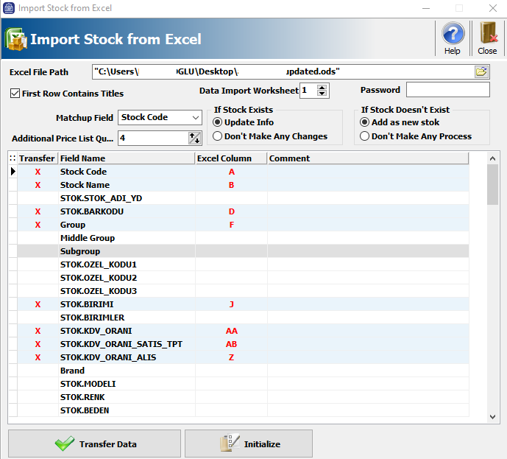This screenshot has width=507, height=459.
Task: Click Excel column AB cell for KDV_ORANI_SATIS_TPT
Action: pyautogui.click(x=231, y=344)
